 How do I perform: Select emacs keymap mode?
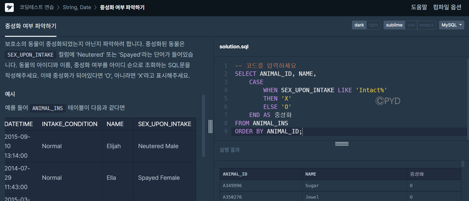[x=426, y=25]
